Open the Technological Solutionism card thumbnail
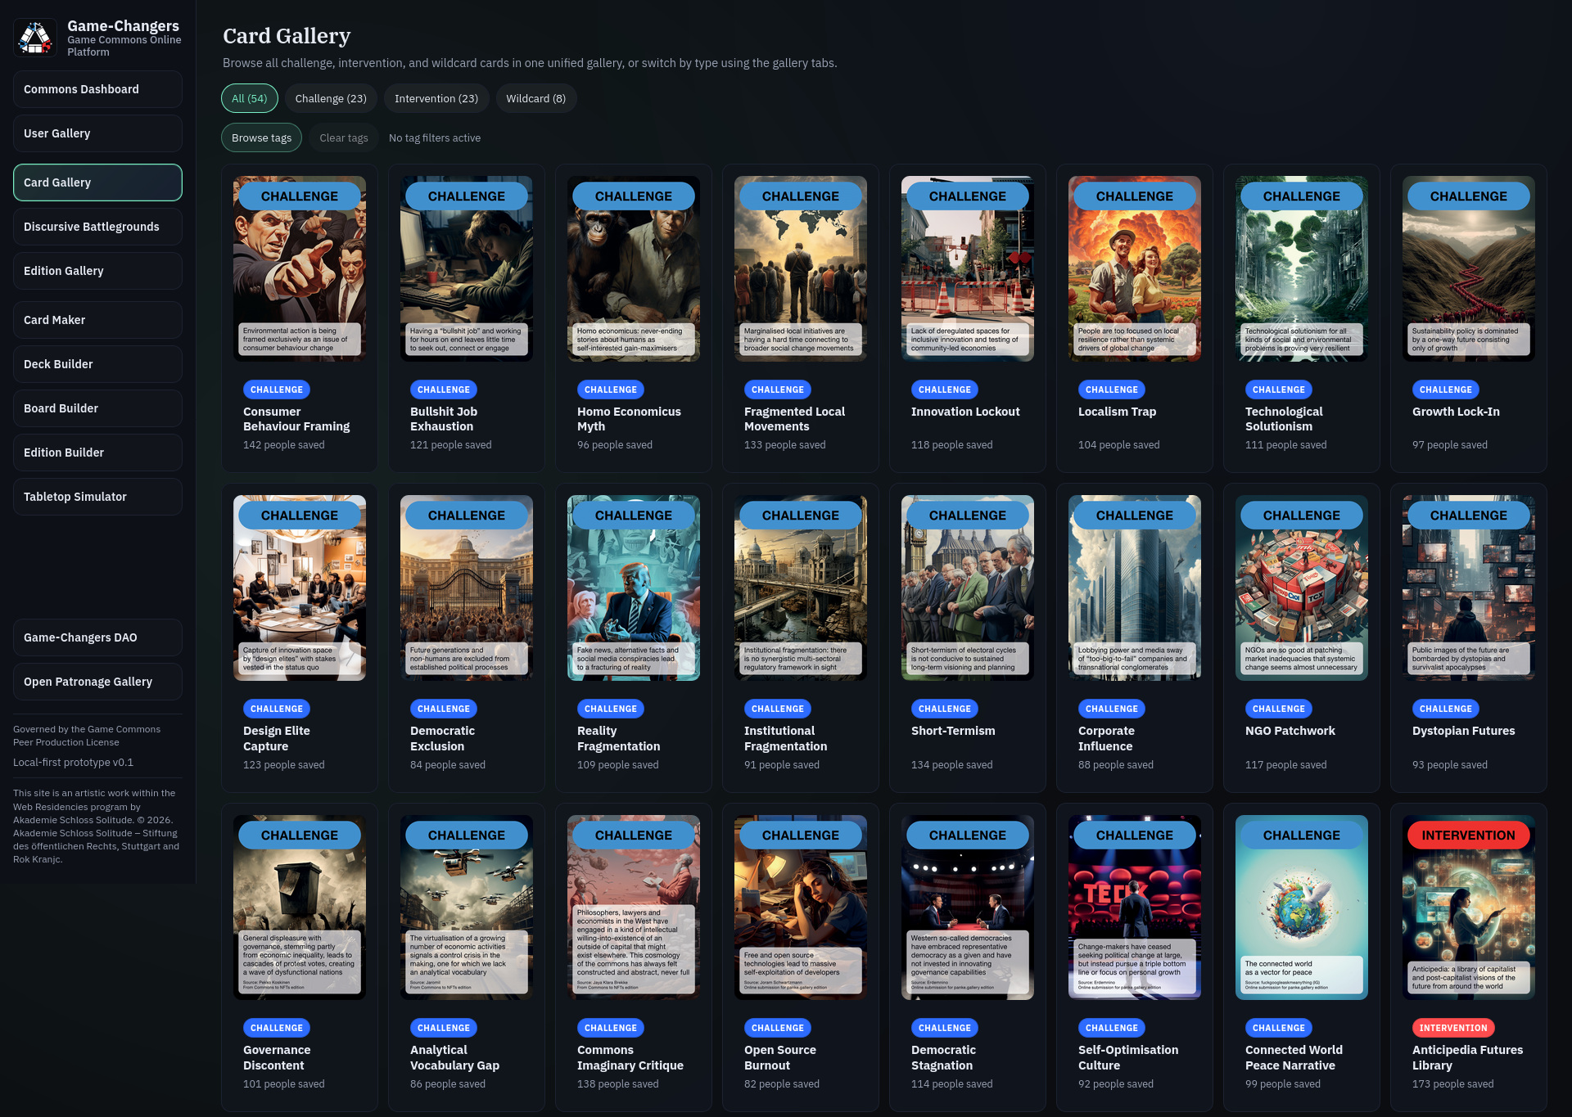 tap(1302, 268)
